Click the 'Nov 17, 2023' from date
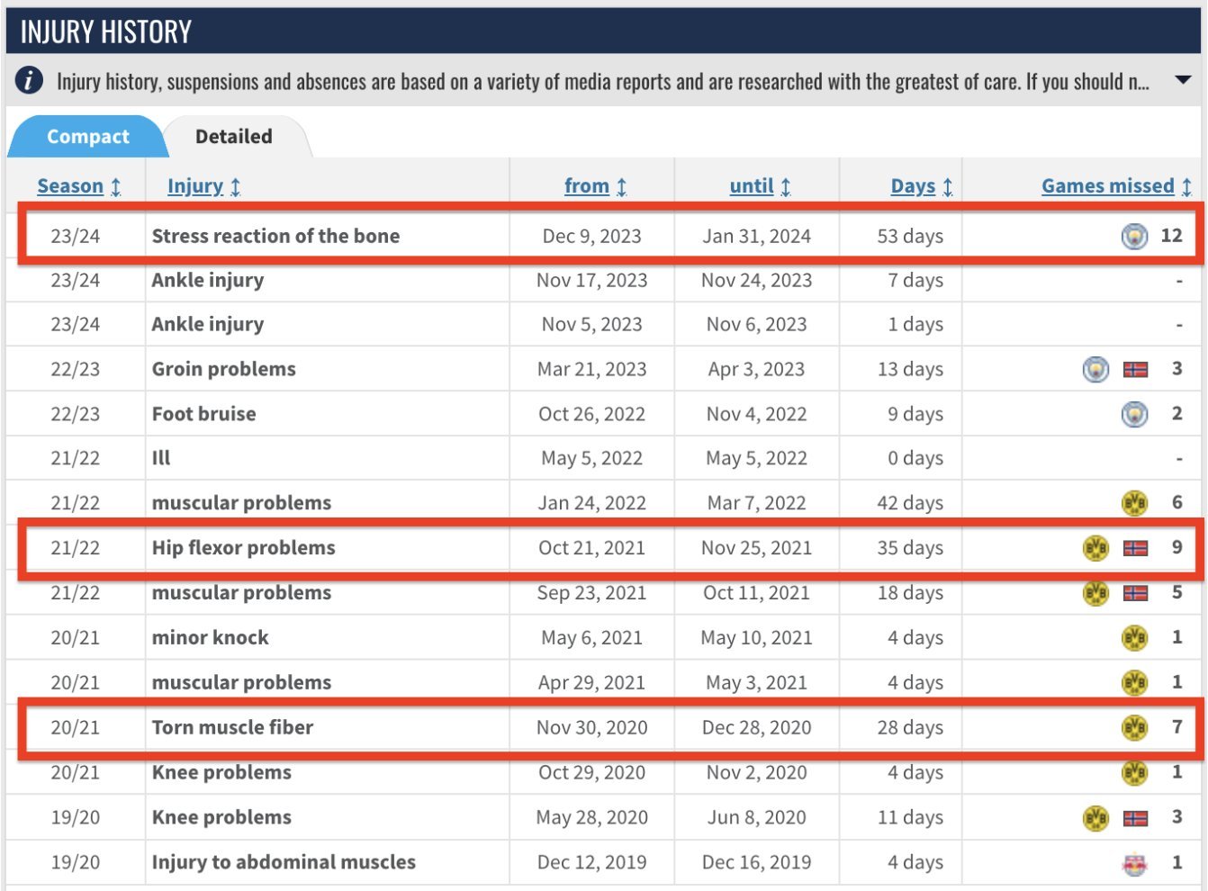The image size is (1208, 891). pyautogui.click(x=591, y=280)
